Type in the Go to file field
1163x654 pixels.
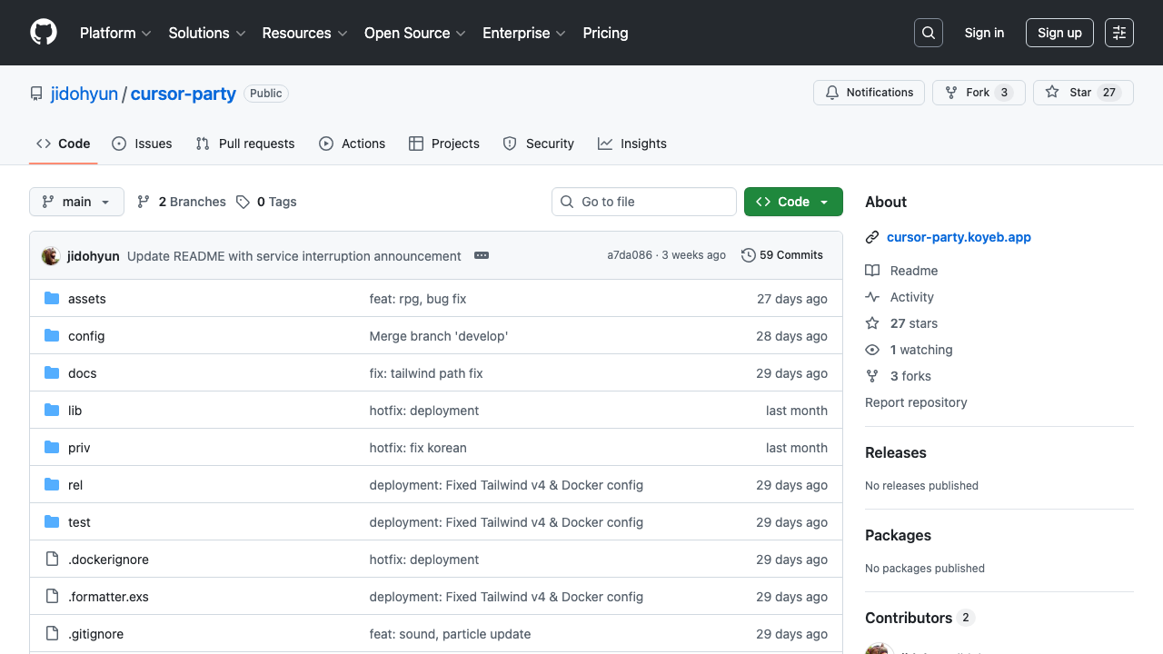(643, 202)
